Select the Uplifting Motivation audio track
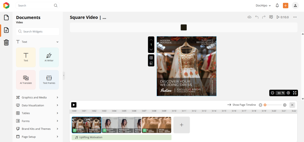This screenshot has width=304, height=142. [121, 137]
